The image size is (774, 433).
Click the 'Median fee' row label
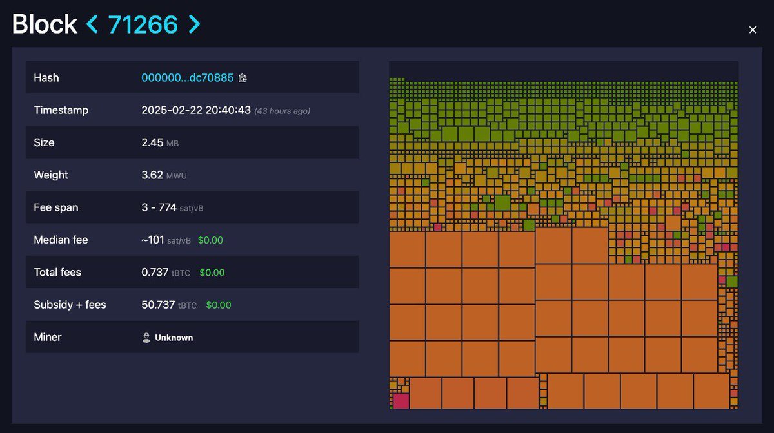(x=61, y=240)
